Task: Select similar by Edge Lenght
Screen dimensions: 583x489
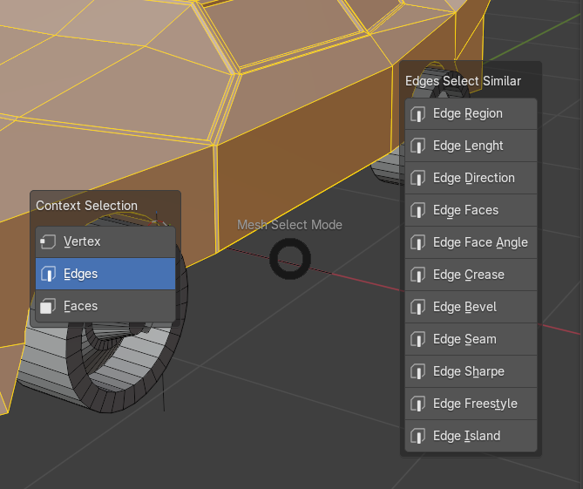Action: click(471, 146)
